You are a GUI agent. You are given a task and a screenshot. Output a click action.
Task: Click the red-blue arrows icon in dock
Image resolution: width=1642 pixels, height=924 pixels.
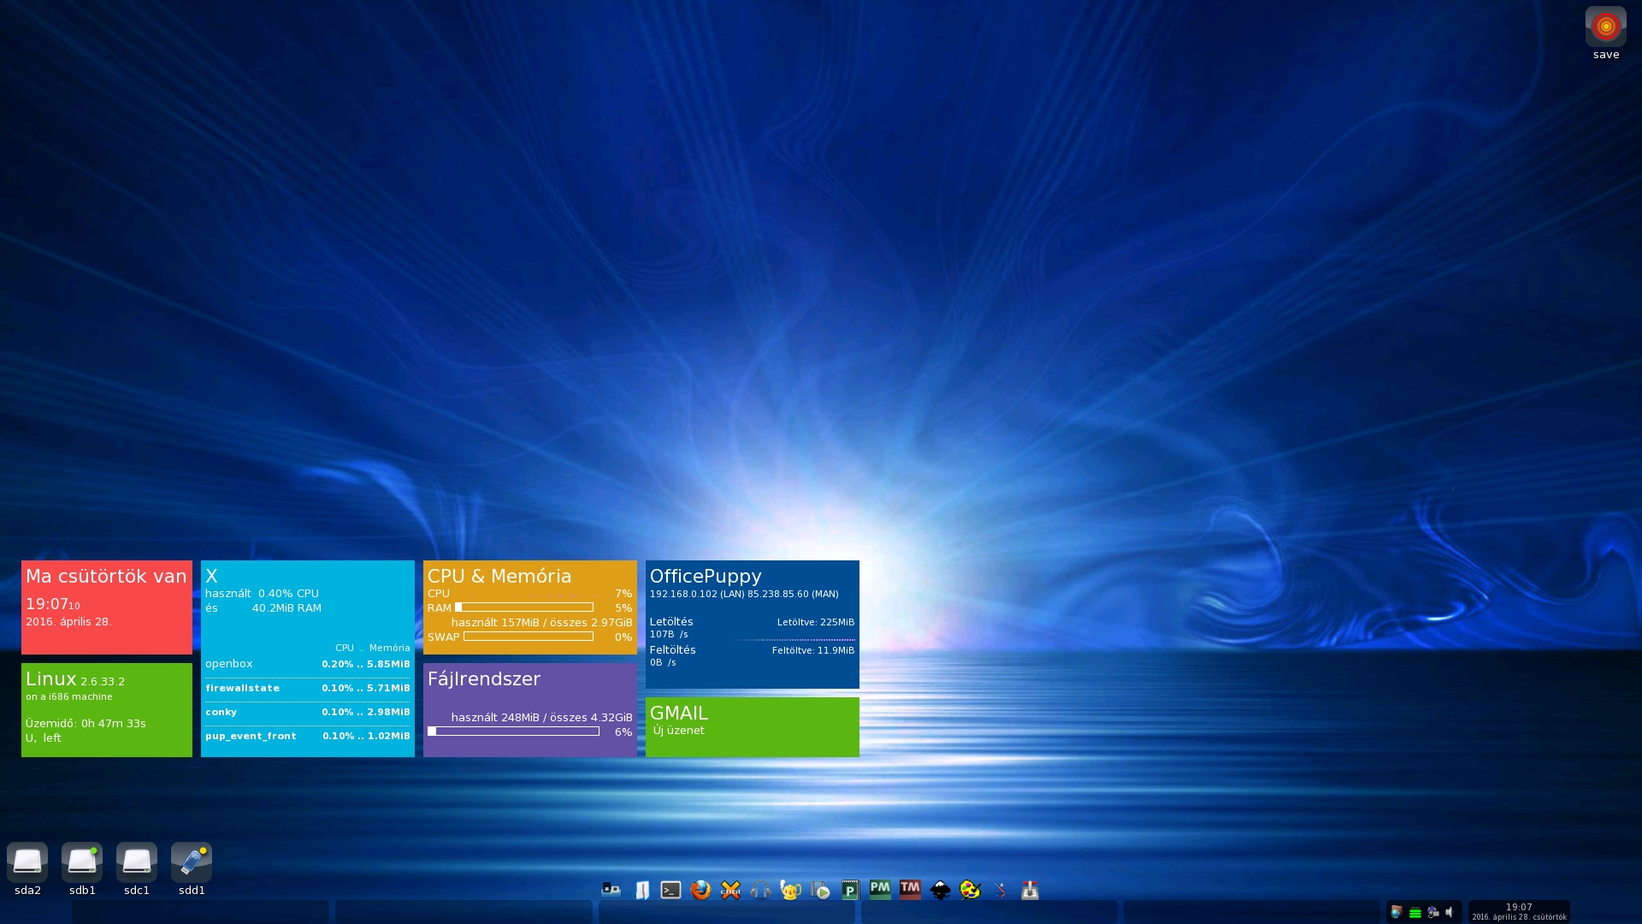tap(1000, 890)
